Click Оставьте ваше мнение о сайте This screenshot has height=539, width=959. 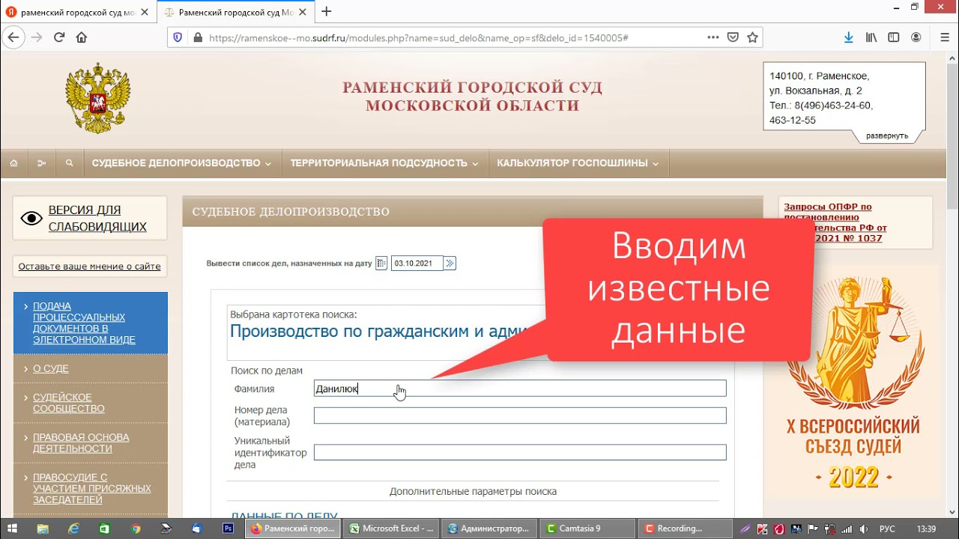pos(90,267)
